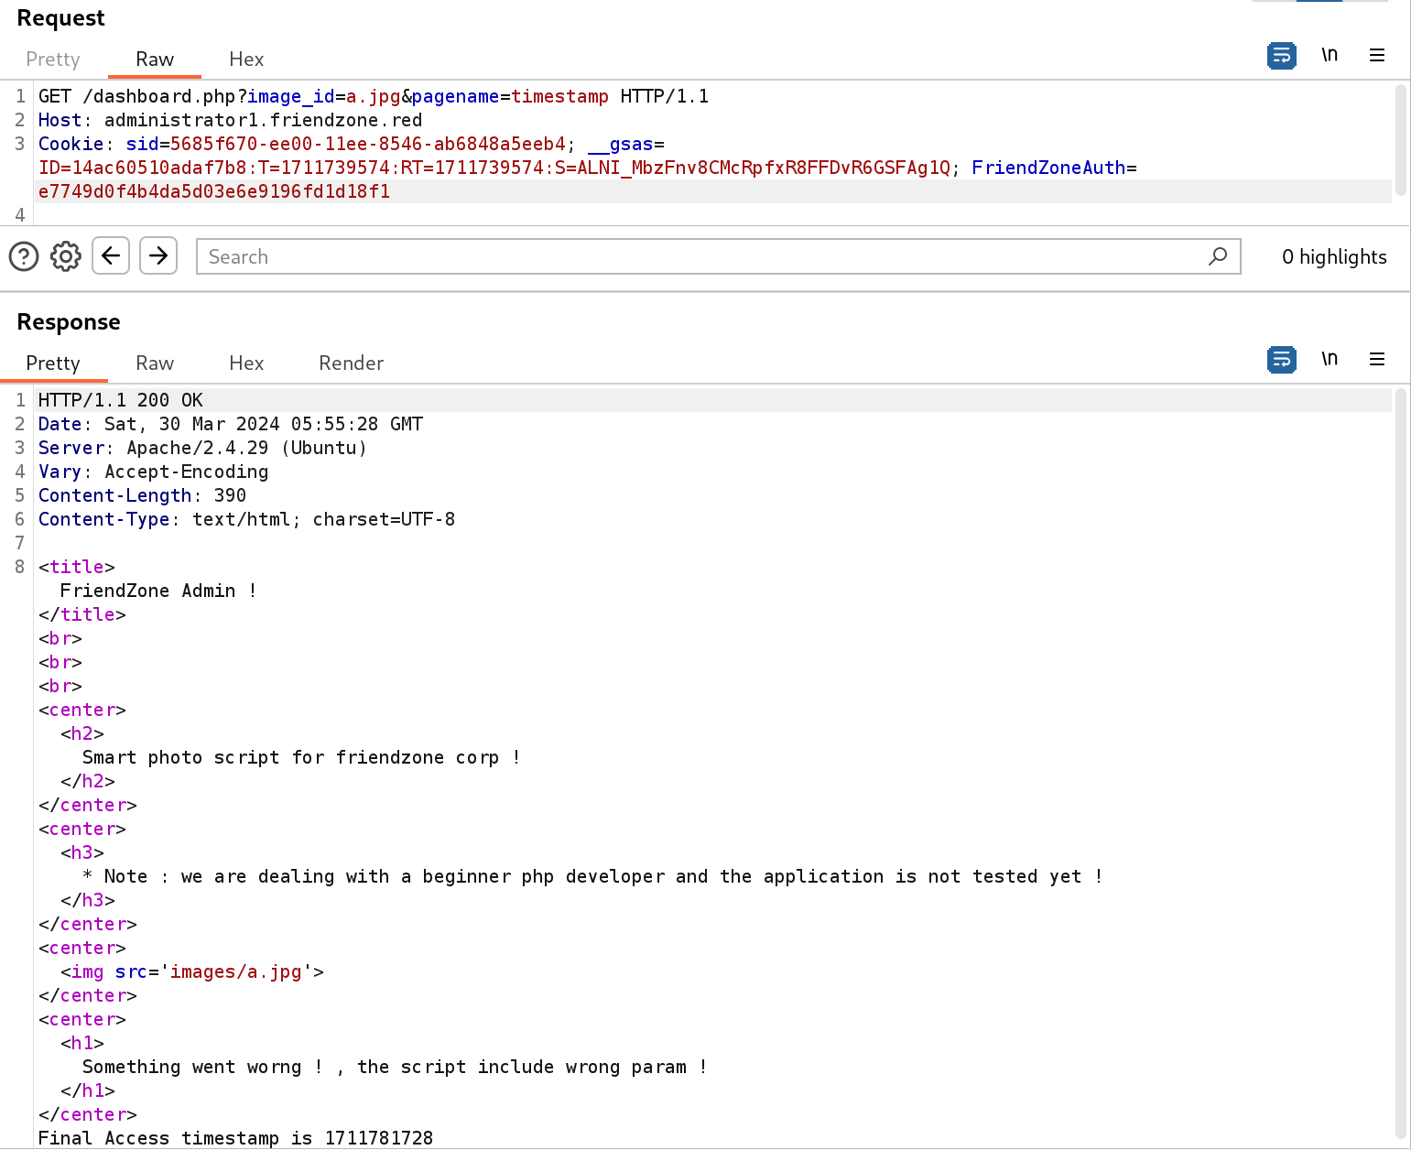Image resolution: width=1411 pixels, height=1150 pixels.
Task: Click the Request panel vertical scrollbar
Action: 1400,139
